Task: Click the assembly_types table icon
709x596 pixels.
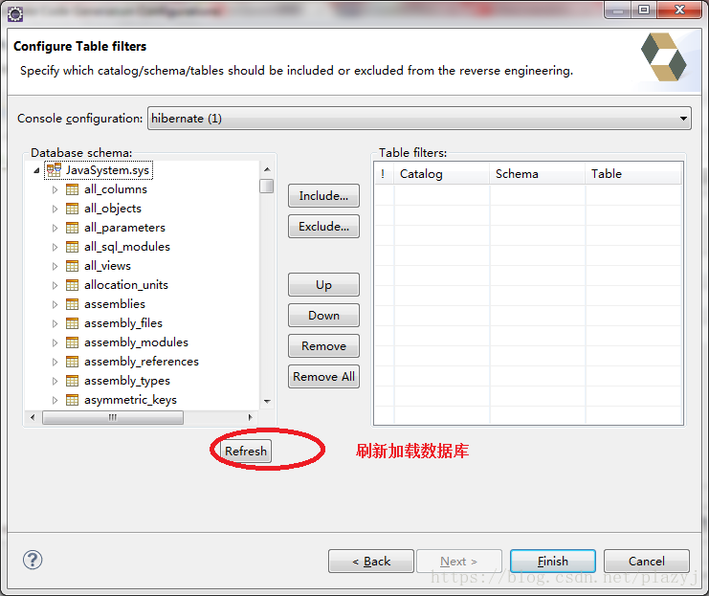Action: tap(73, 381)
